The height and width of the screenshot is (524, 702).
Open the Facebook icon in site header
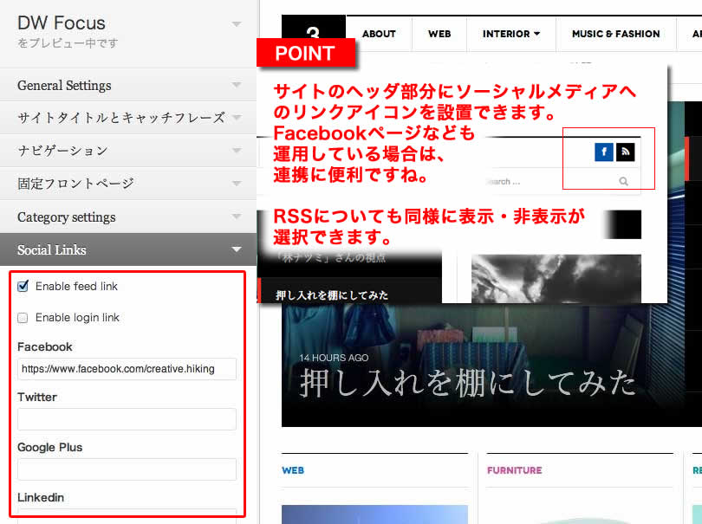604,152
